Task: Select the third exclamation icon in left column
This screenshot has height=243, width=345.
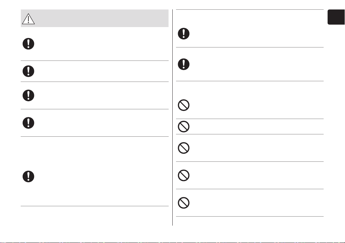Action: coord(28,96)
